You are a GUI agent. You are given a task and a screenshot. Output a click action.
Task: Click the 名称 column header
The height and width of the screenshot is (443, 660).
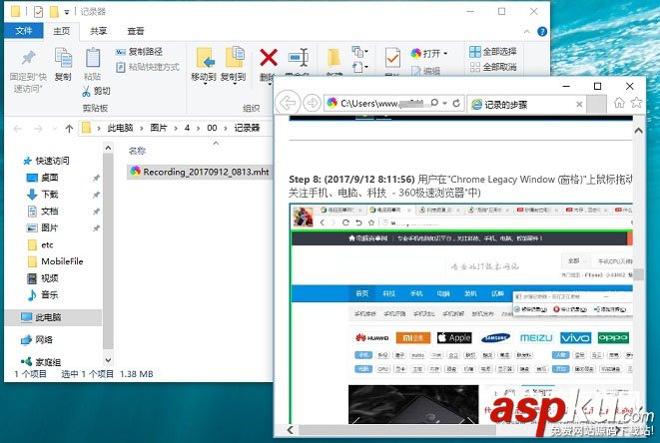click(137, 151)
